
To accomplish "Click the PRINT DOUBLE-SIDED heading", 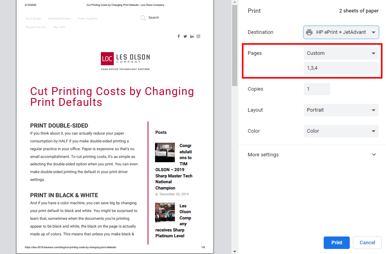I will pos(59,126).
